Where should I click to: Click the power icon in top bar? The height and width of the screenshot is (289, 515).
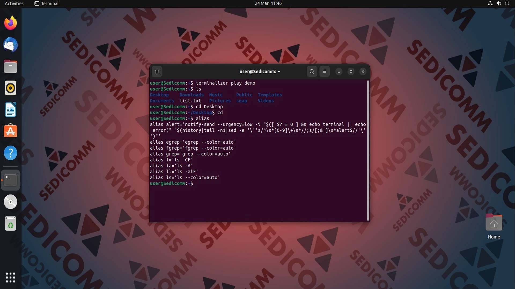pos(507,3)
